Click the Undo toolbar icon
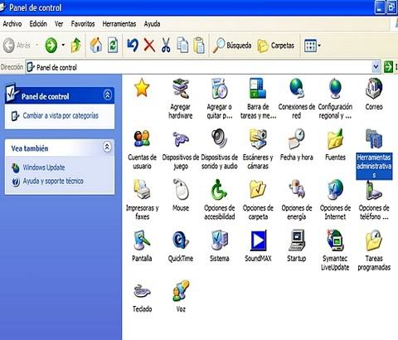398x340 pixels. coord(133,45)
